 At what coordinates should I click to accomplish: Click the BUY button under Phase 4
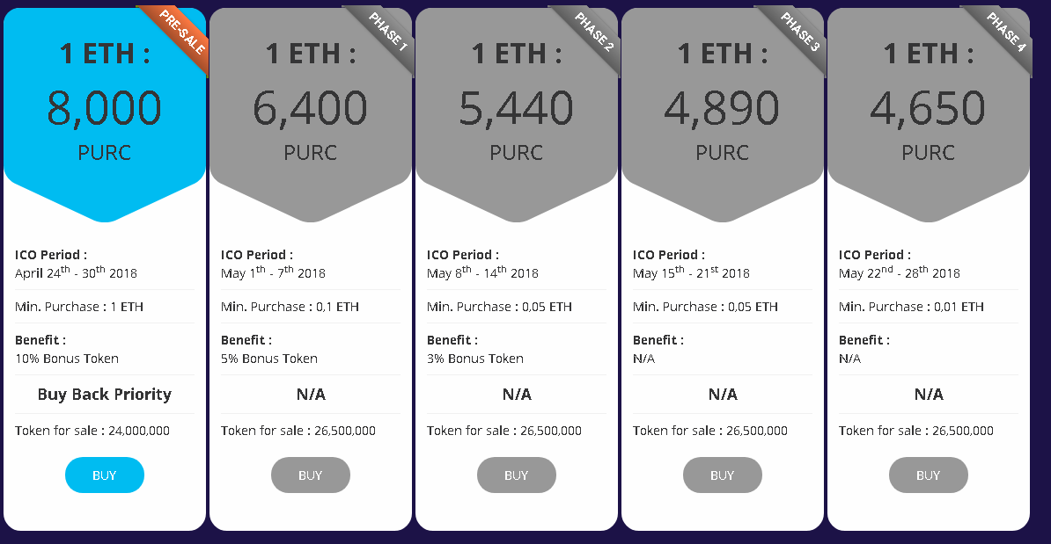pyautogui.click(x=929, y=475)
